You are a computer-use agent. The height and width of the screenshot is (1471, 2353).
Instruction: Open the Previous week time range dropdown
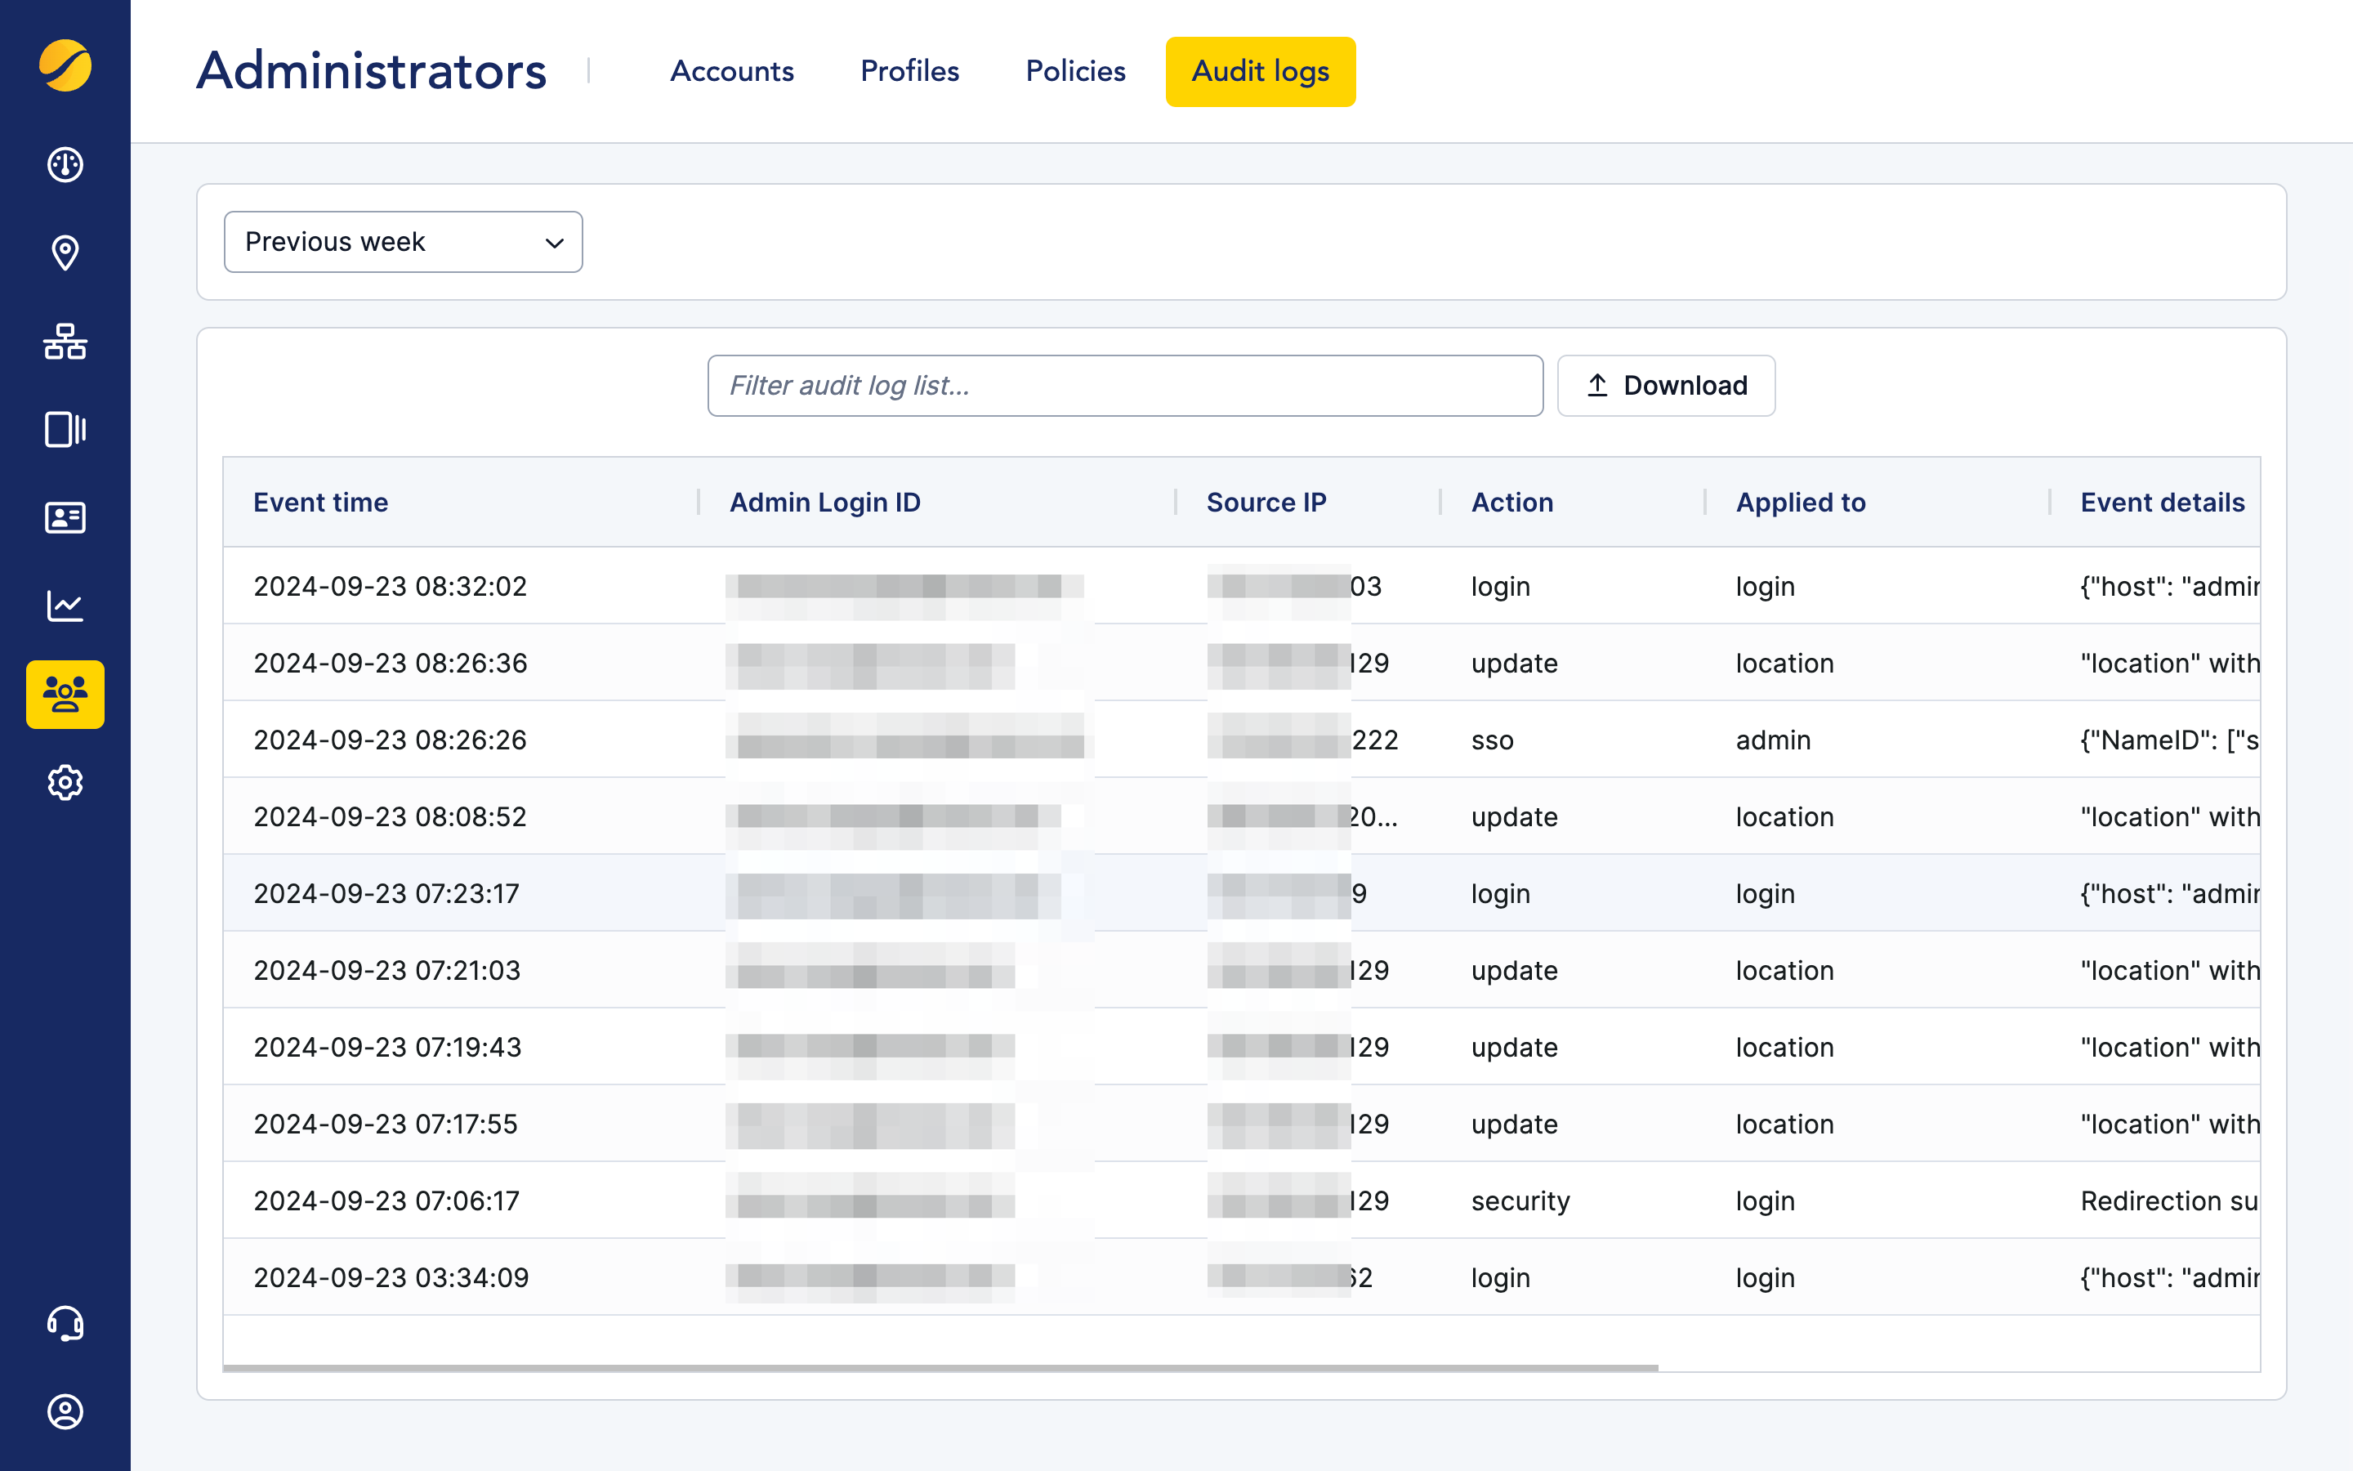[403, 241]
